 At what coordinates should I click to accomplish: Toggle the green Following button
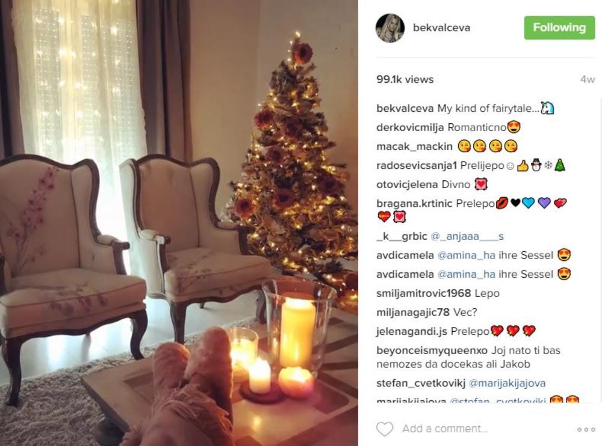click(559, 28)
